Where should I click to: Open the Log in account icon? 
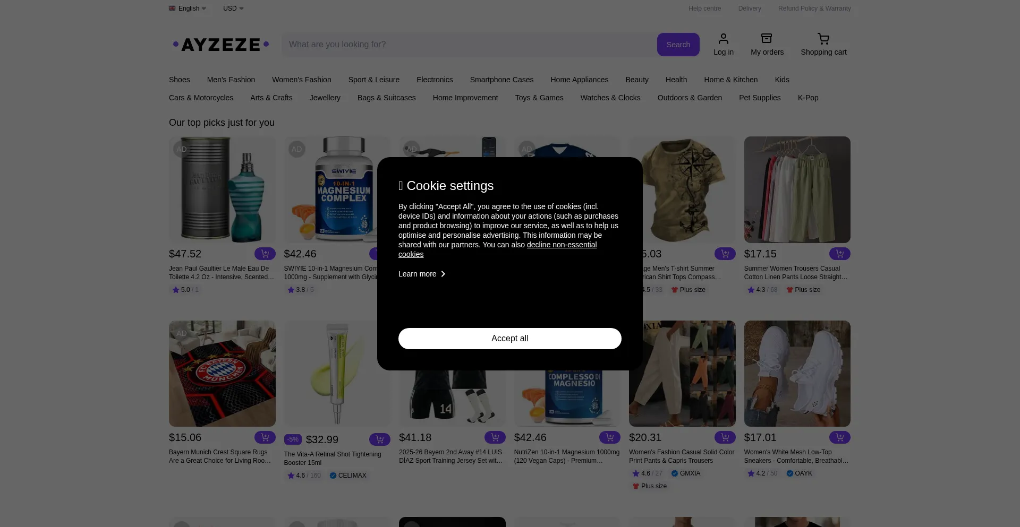[x=724, y=39]
